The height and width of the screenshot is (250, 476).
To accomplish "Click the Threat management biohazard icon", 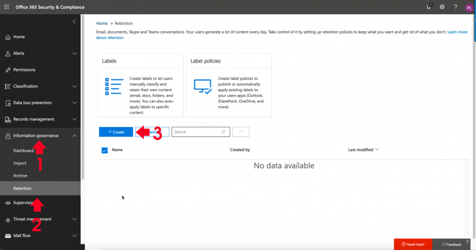I will (8, 220).
